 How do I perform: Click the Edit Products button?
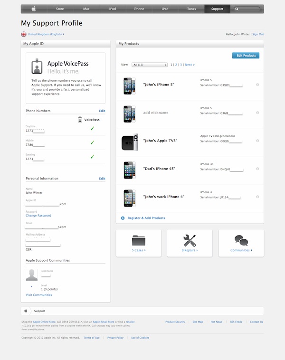tap(246, 56)
